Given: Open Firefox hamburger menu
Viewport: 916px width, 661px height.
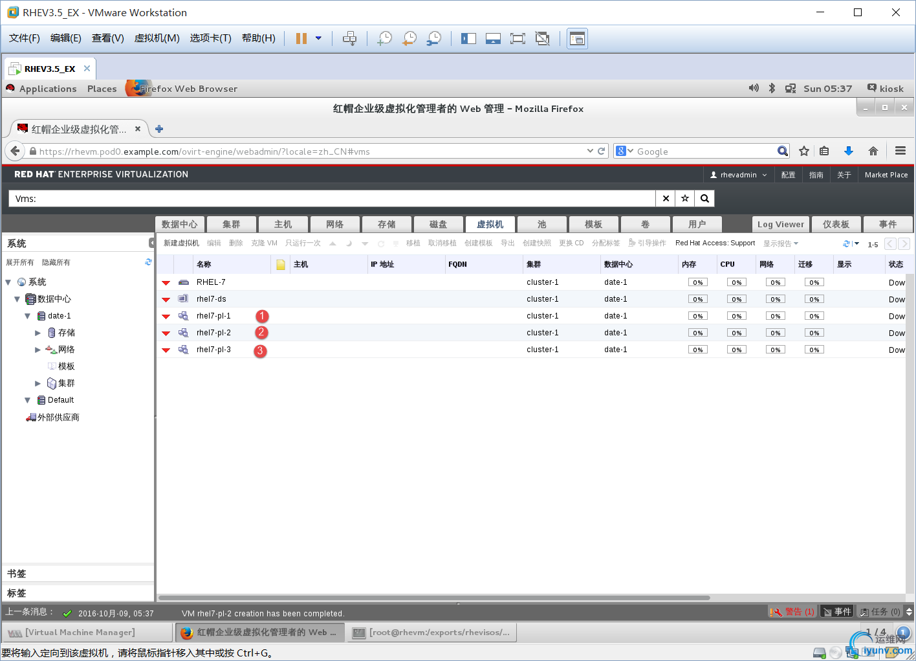Looking at the screenshot, I should click(x=900, y=151).
